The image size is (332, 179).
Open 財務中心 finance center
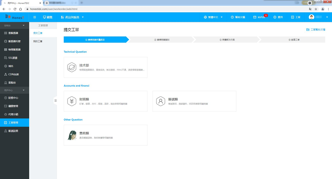14,98
